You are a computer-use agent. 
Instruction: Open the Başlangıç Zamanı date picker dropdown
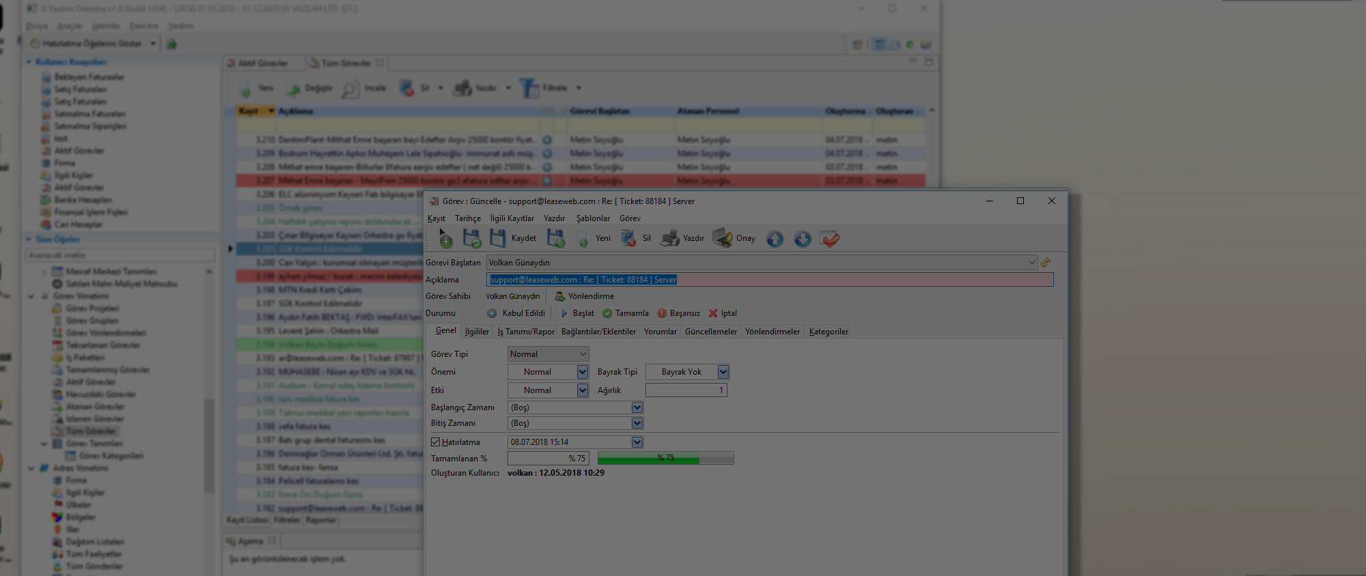coord(637,407)
